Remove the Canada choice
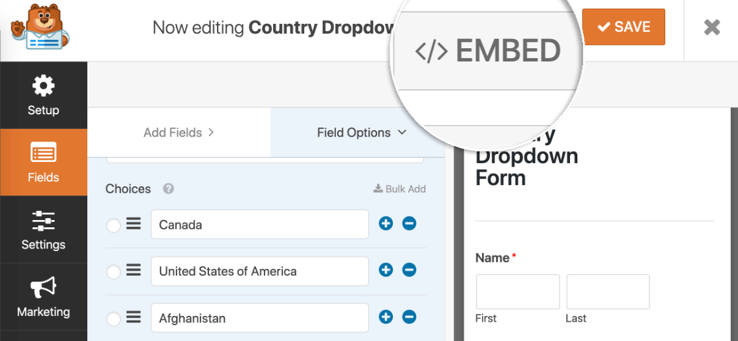Viewport: 738px width, 341px height. click(x=409, y=223)
